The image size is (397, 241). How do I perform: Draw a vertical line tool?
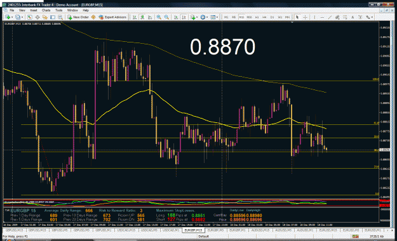pos(314,17)
